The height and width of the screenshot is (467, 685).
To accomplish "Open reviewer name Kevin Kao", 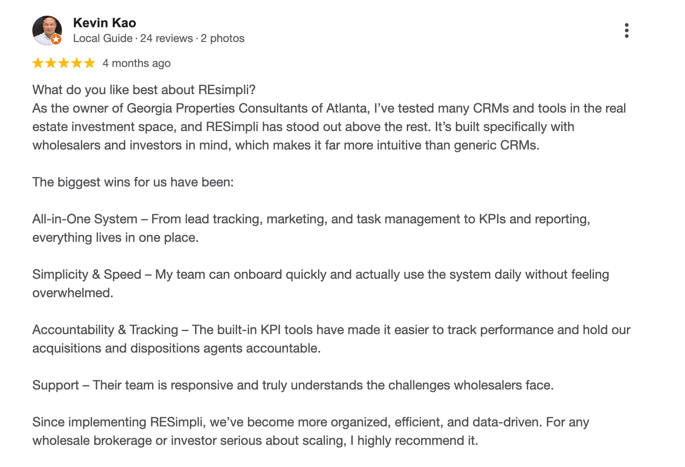I will (104, 23).
